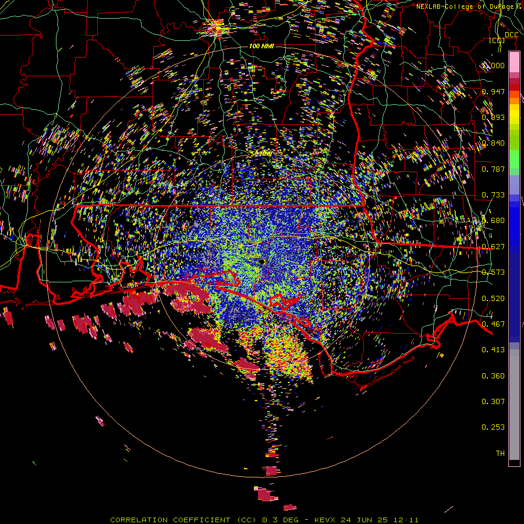Click the [CC] label above the color bar

[497, 40]
